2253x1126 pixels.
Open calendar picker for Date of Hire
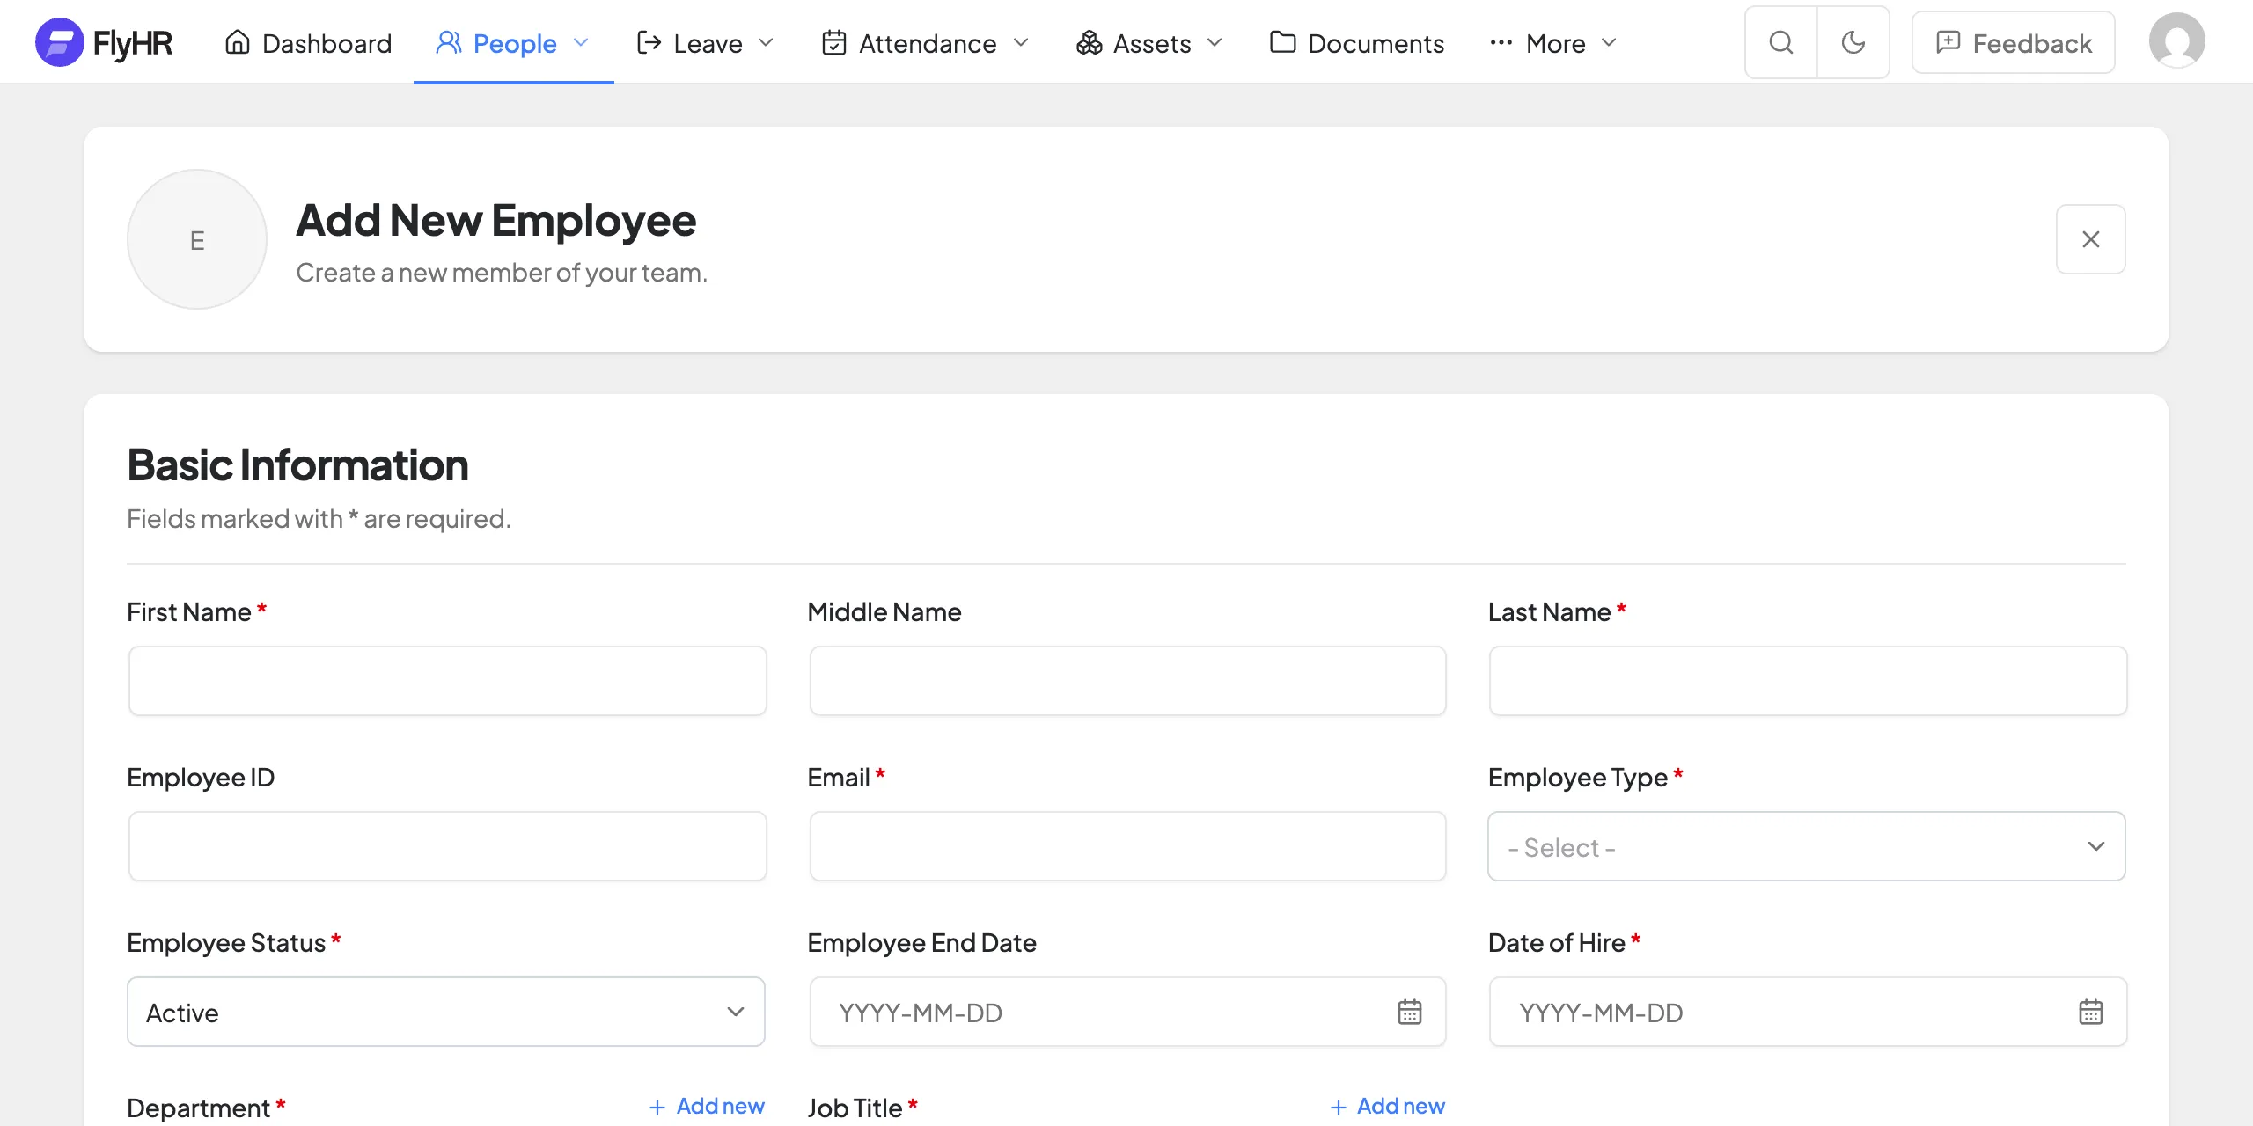(x=2091, y=1012)
